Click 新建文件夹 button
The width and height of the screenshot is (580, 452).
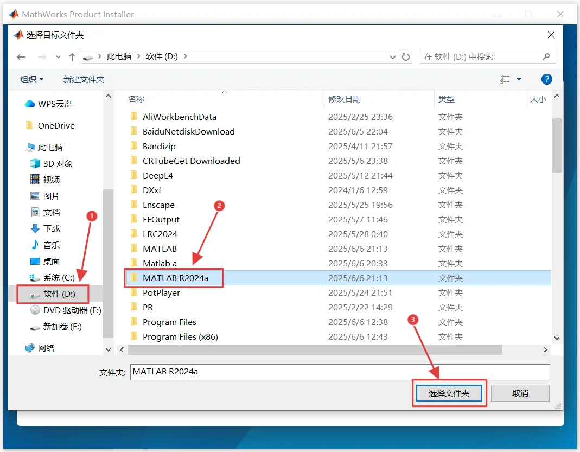pyautogui.click(x=84, y=79)
